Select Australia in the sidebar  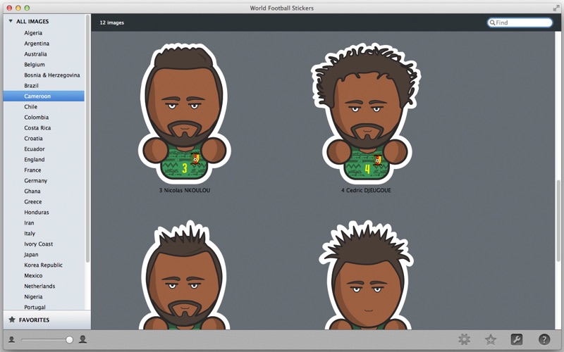(x=35, y=54)
